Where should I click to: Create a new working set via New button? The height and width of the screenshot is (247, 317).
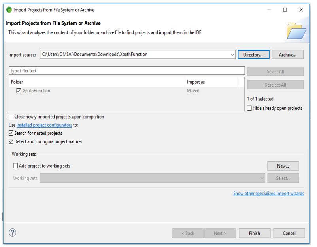pyautogui.click(x=283, y=166)
